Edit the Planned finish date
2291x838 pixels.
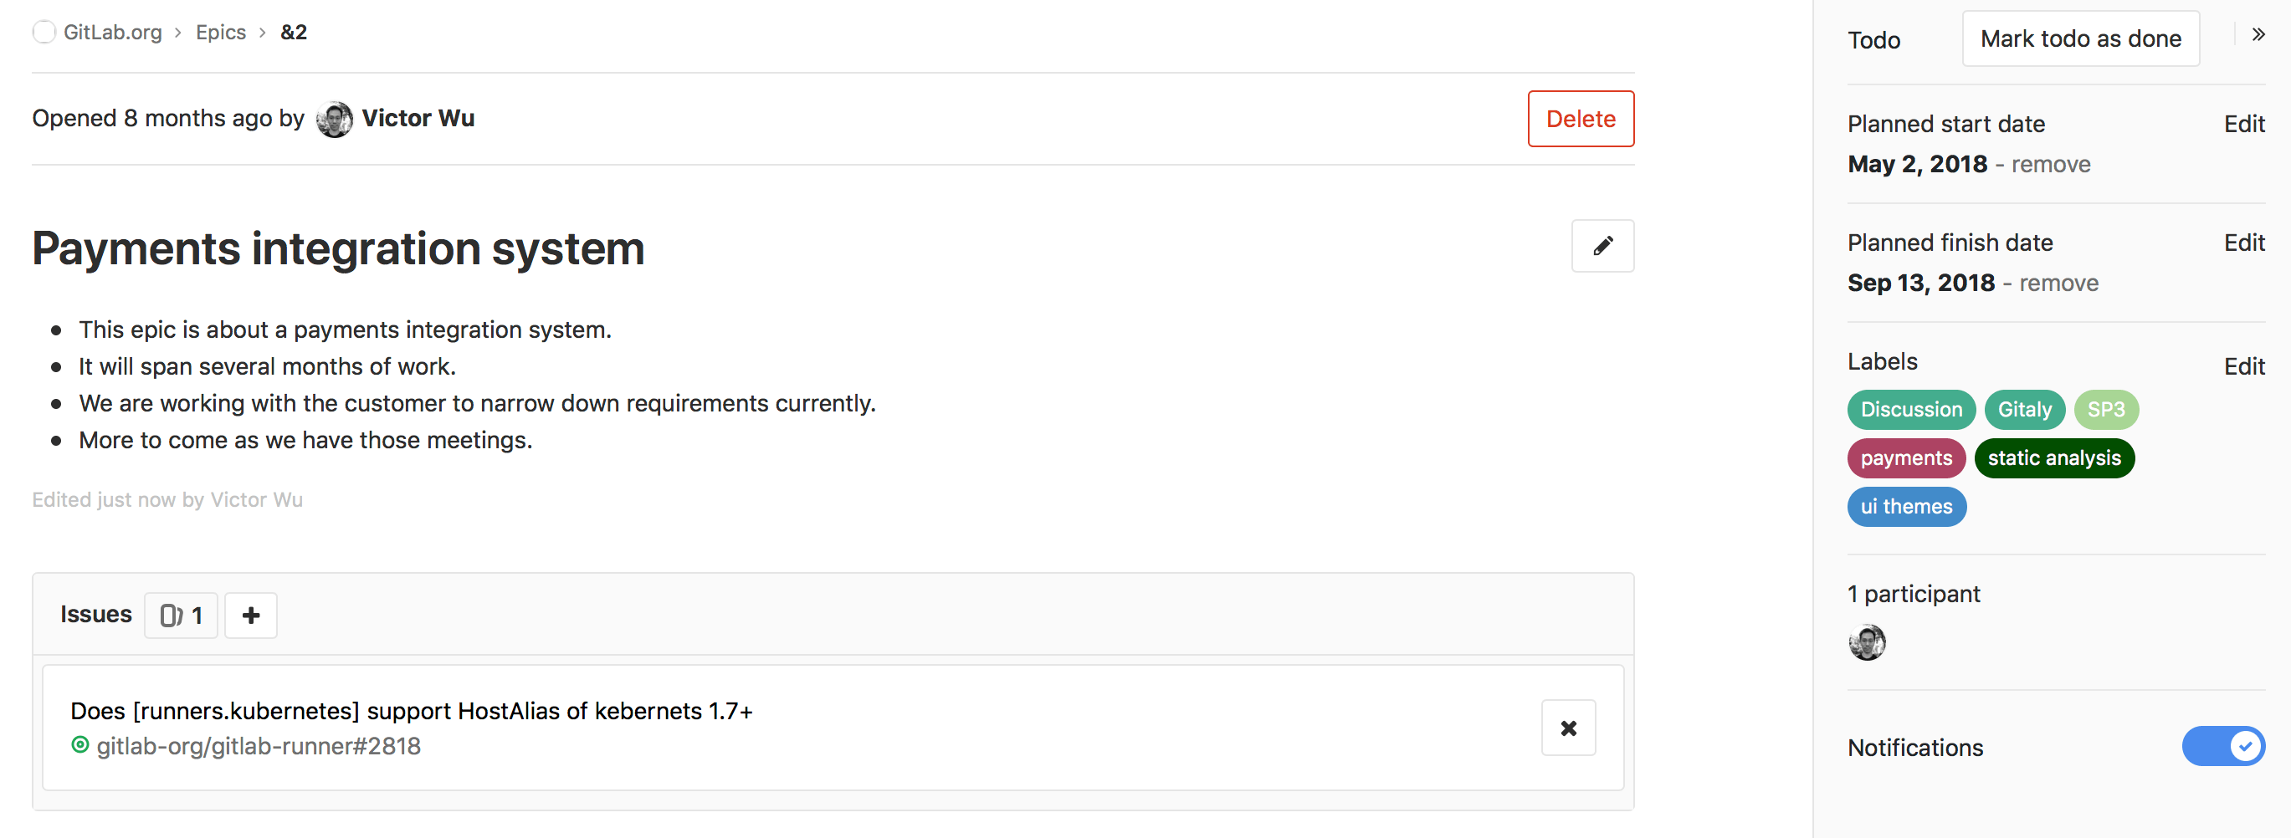(x=2243, y=243)
